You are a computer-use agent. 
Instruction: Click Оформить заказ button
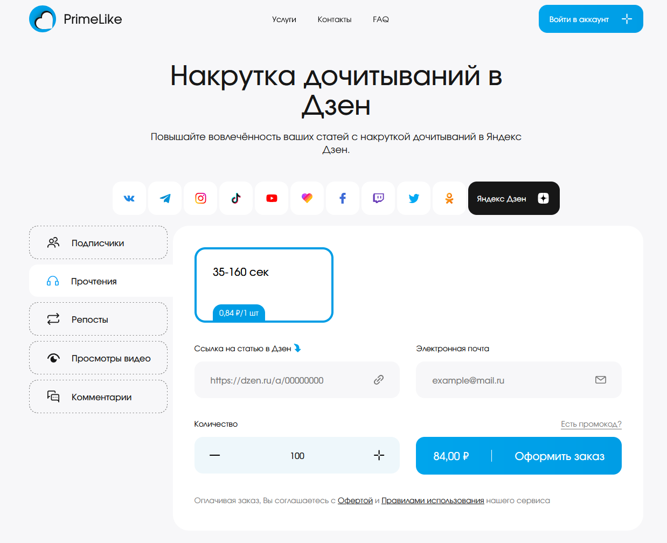[x=519, y=456]
